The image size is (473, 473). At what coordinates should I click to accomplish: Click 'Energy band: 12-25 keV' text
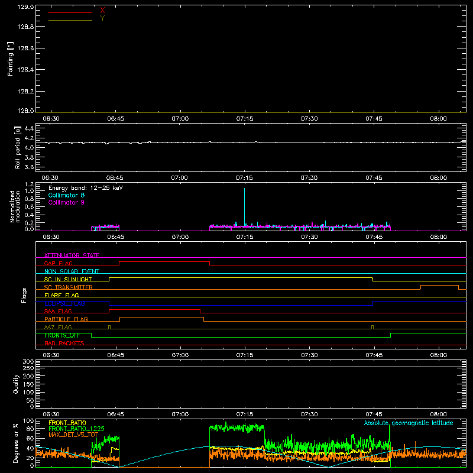click(86, 188)
